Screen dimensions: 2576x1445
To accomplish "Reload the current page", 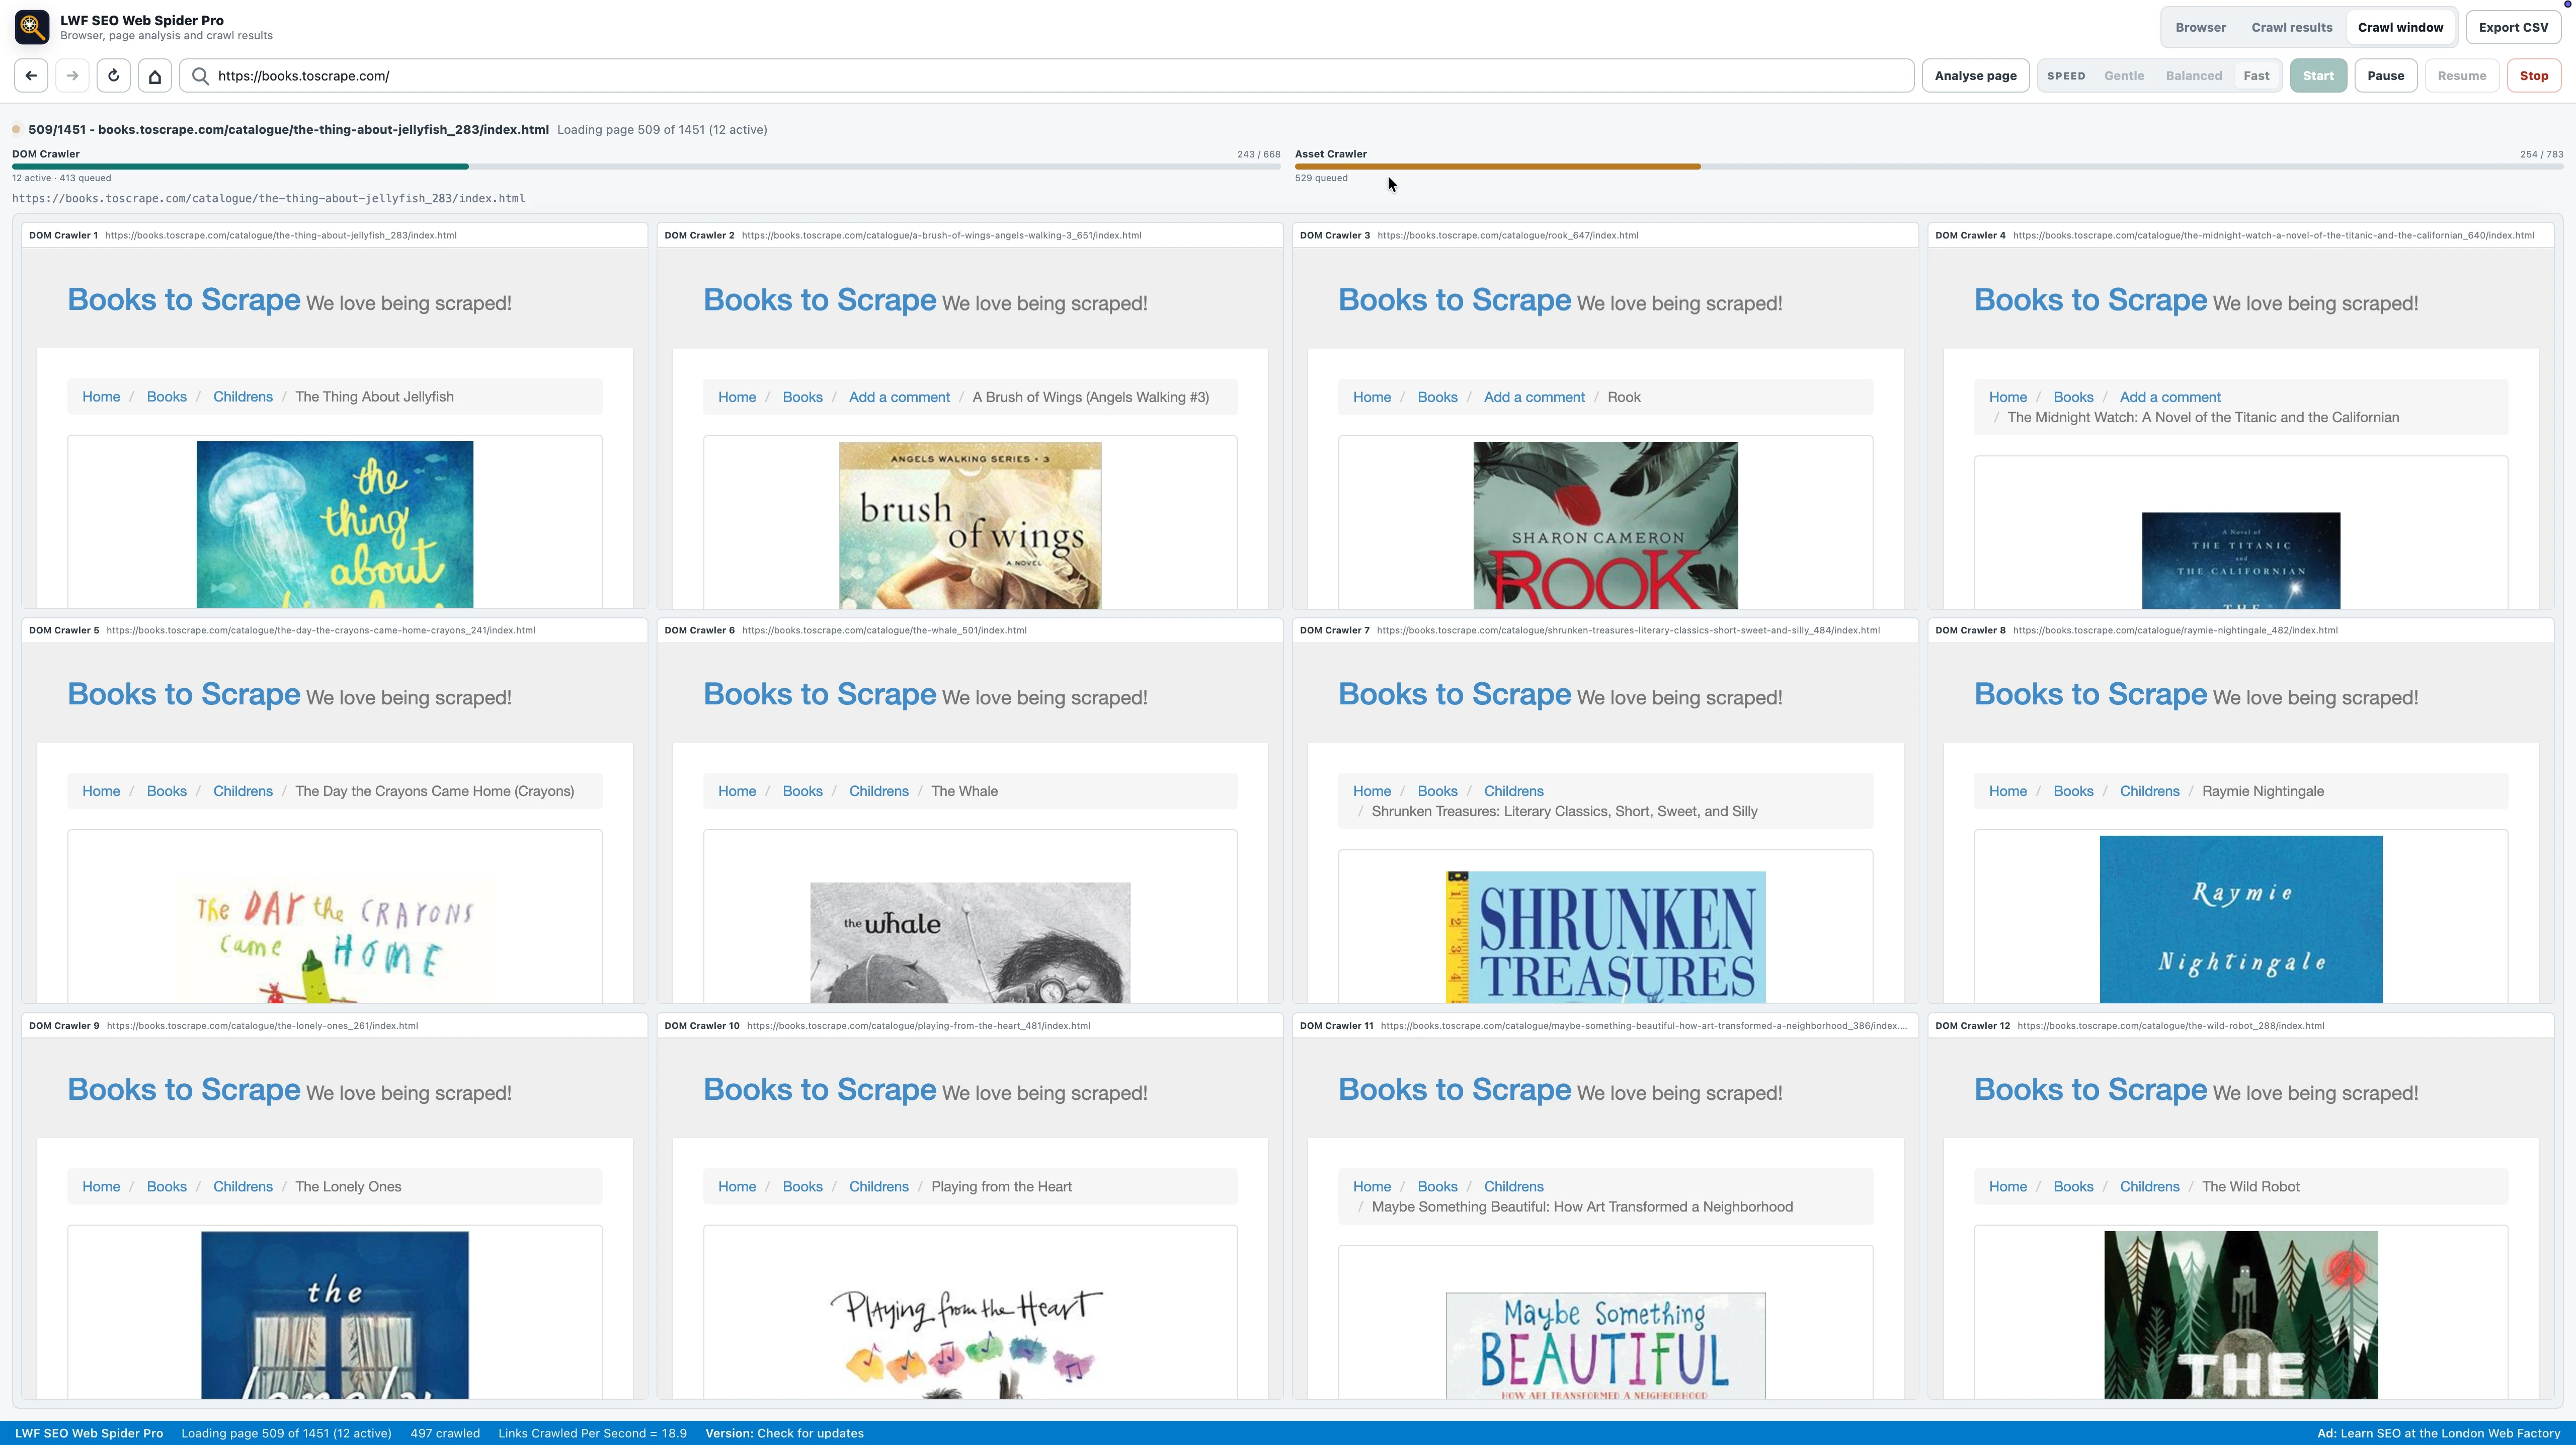I will coord(113,76).
